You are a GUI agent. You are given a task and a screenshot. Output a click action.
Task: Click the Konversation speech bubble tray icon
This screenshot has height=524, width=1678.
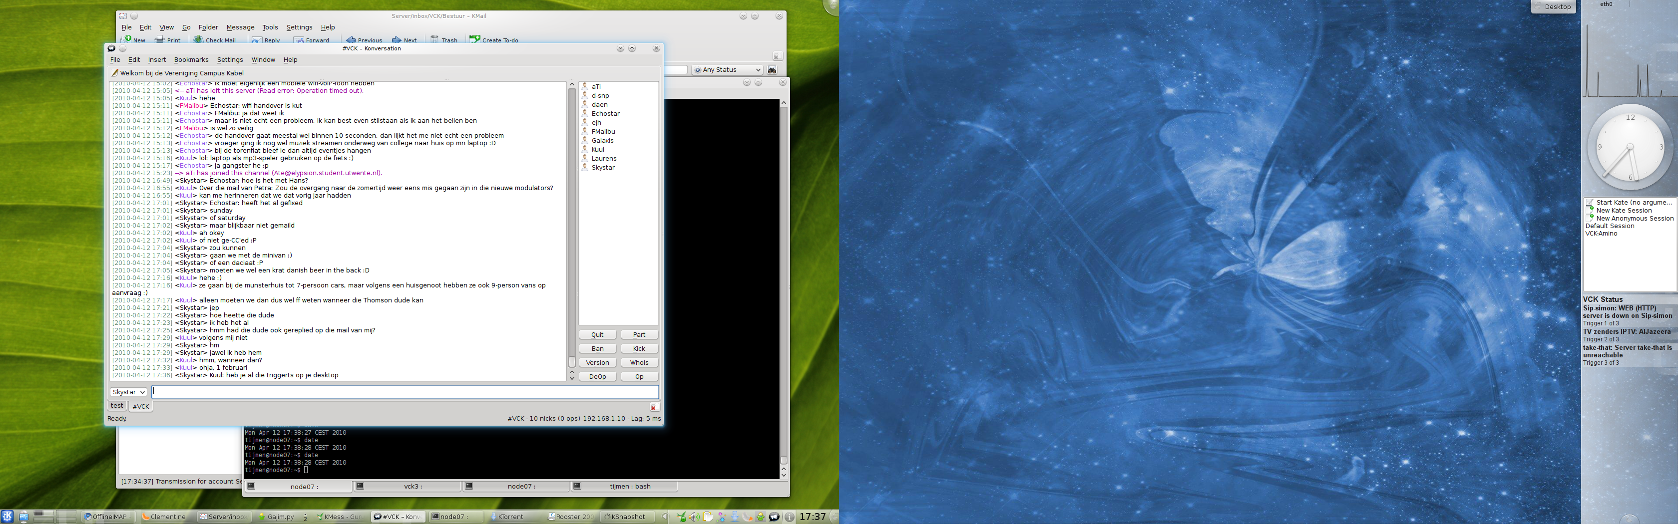tap(774, 517)
